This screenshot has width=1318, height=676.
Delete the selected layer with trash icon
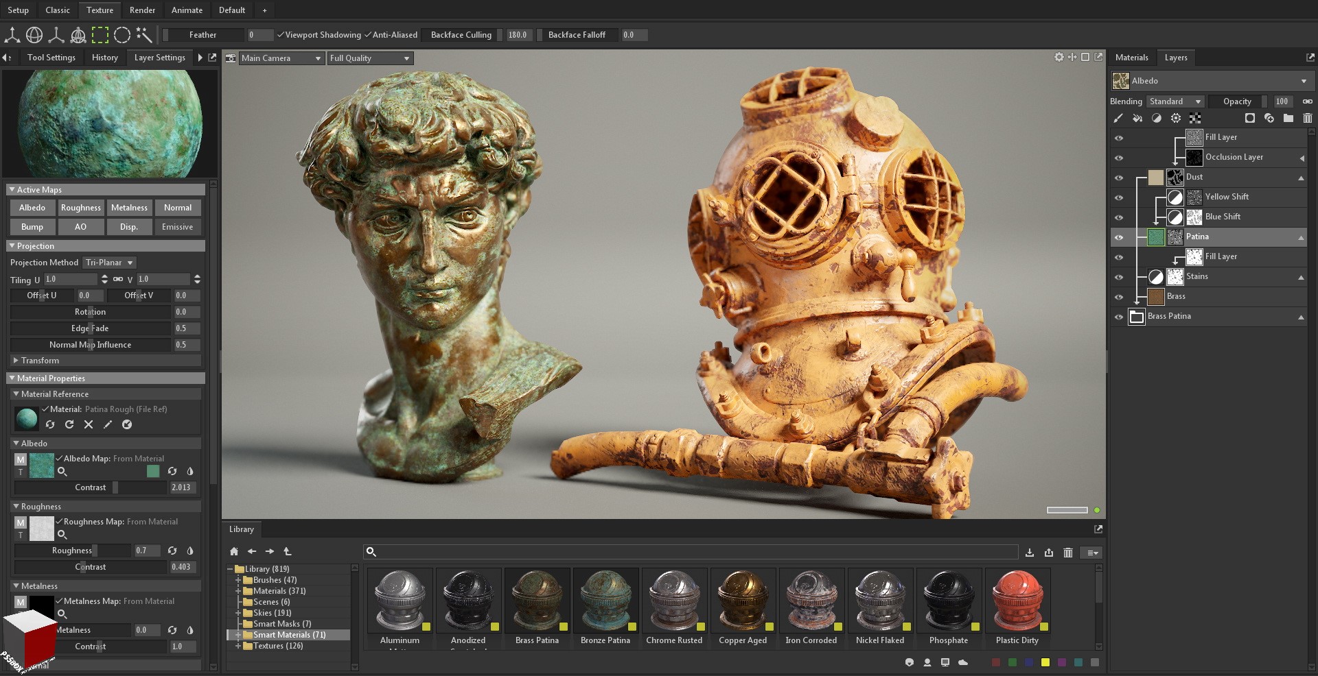point(1308,118)
